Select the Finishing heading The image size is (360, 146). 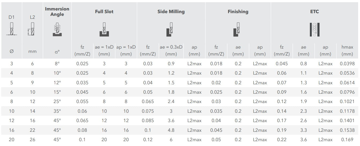238,12
